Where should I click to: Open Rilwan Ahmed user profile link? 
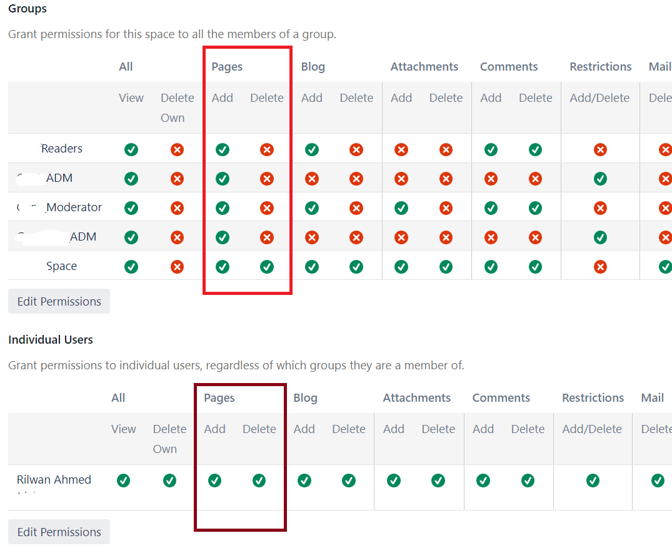tap(53, 479)
